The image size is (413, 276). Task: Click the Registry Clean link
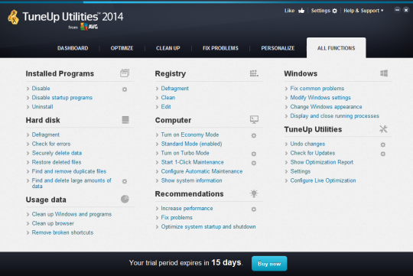coord(168,97)
